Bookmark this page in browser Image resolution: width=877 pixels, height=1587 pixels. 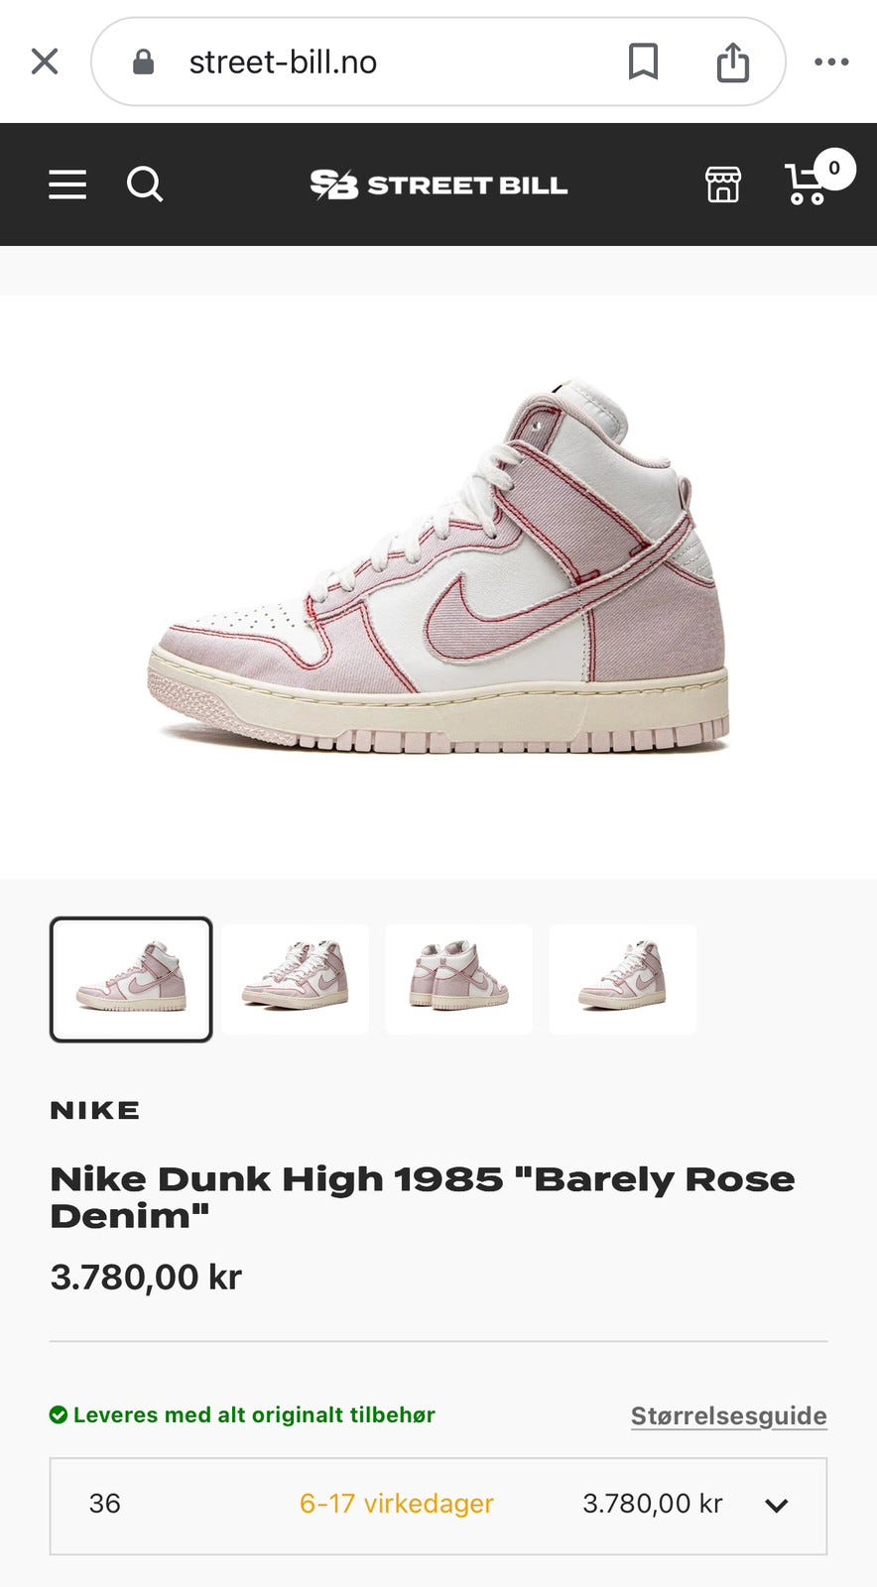tap(643, 61)
